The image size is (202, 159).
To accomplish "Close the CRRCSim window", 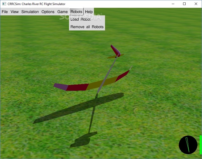I will (196, 4).
